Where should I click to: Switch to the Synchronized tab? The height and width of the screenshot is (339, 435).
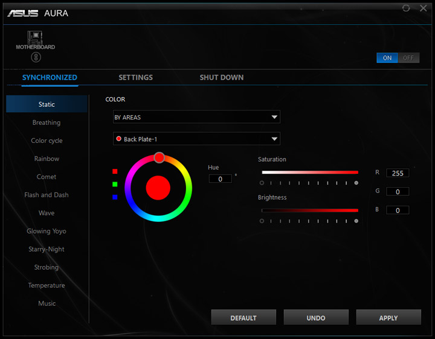[50, 78]
